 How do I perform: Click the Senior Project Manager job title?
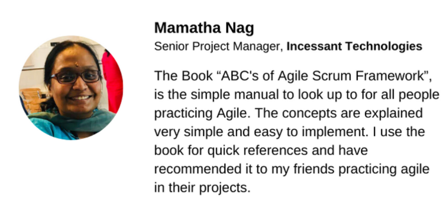click(218, 46)
